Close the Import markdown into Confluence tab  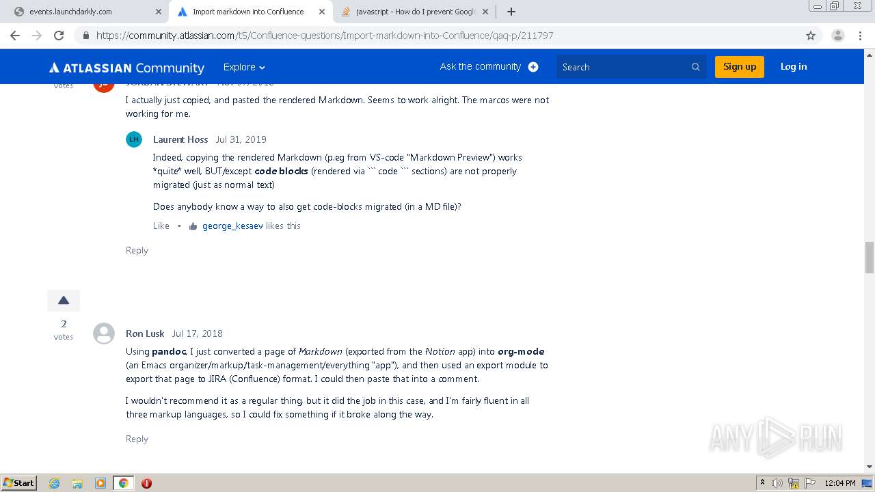322,12
